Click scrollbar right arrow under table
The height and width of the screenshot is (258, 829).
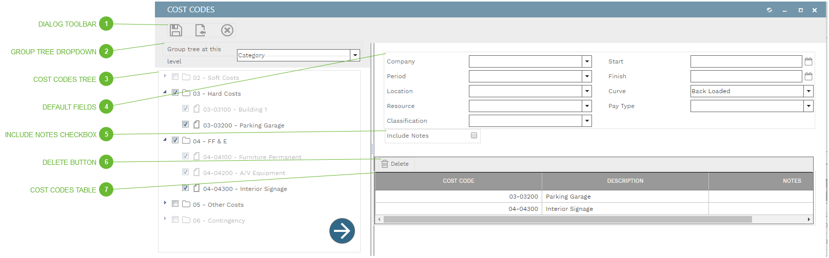click(809, 219)
